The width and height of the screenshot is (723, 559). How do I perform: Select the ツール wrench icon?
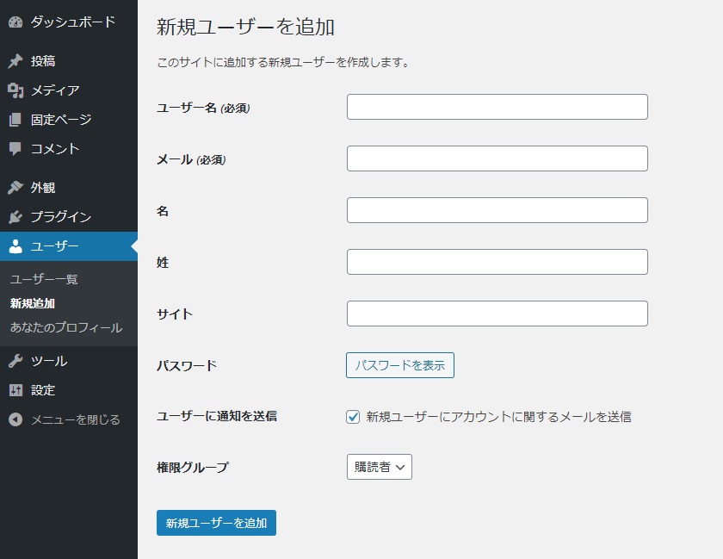(15, 361)
